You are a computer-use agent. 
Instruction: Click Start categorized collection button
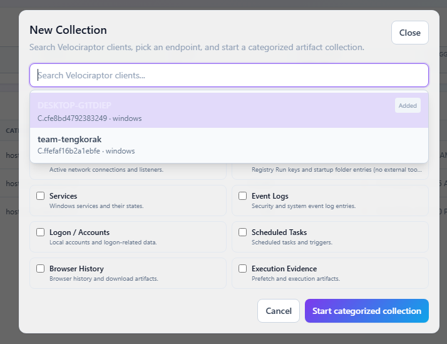pos(367,311)
